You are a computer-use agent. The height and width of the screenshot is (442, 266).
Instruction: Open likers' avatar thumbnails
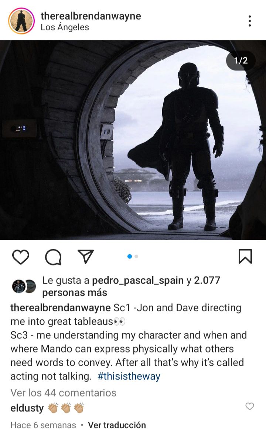point(24,287)
